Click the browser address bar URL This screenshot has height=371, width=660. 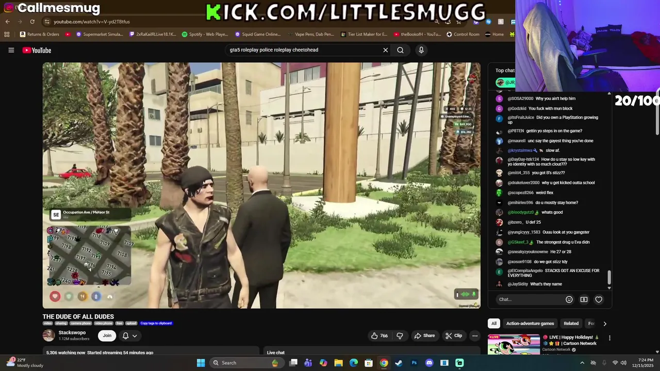tap(92, 22)
